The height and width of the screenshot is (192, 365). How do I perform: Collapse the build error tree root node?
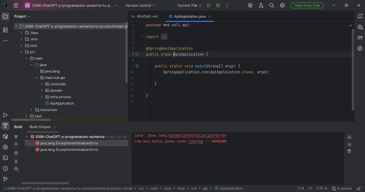coord(27,137)
